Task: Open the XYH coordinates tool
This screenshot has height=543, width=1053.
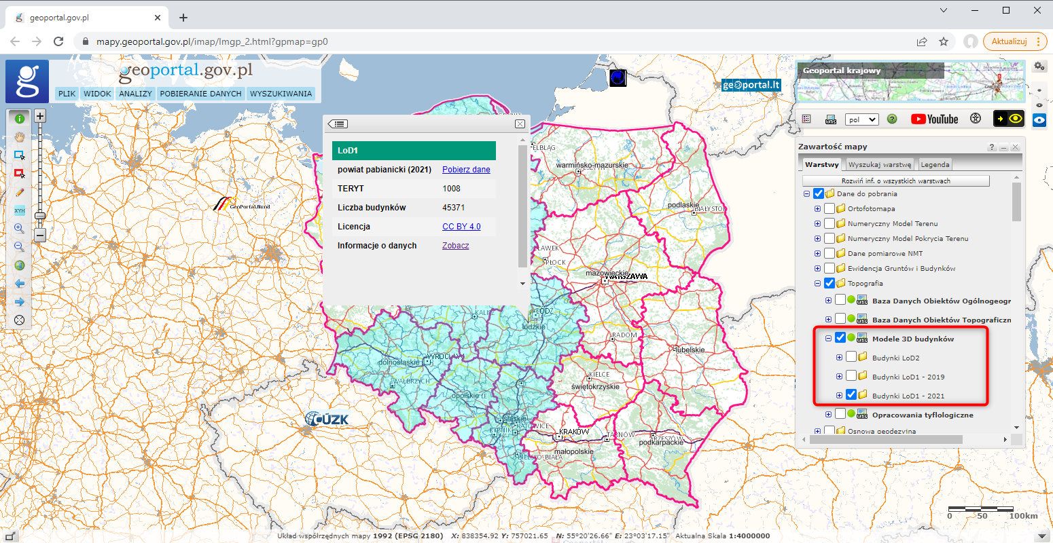Action: (x=20, y=210)
